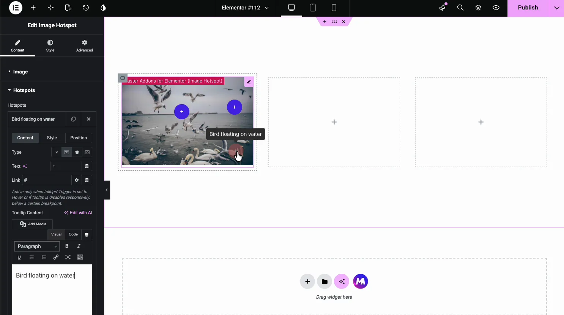Click section handle add (+) icon
Image resolution: width=564 pixels, height=315 pixels.
click(x=325, y=22)
